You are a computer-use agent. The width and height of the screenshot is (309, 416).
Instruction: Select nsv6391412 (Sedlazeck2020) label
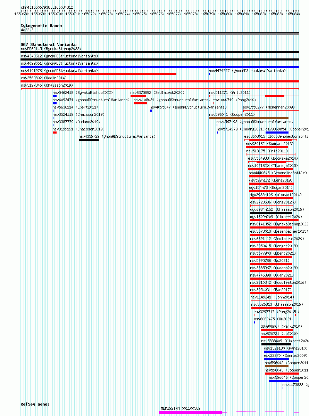[277, 239]
